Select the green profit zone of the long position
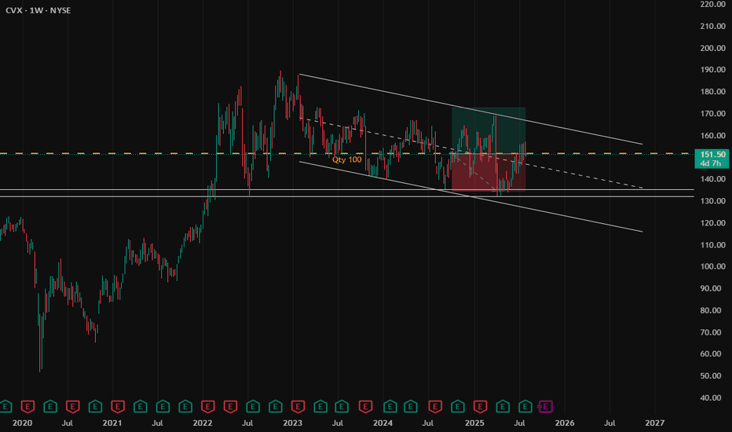The width and height of the screenshot is (732, 432). (489, 130)
